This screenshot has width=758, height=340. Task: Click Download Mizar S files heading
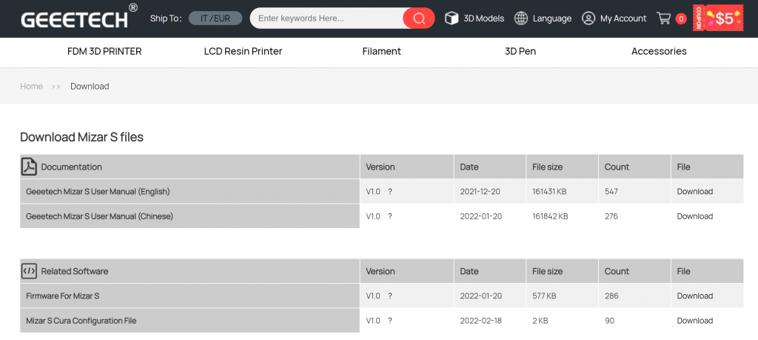click(81, 137)
